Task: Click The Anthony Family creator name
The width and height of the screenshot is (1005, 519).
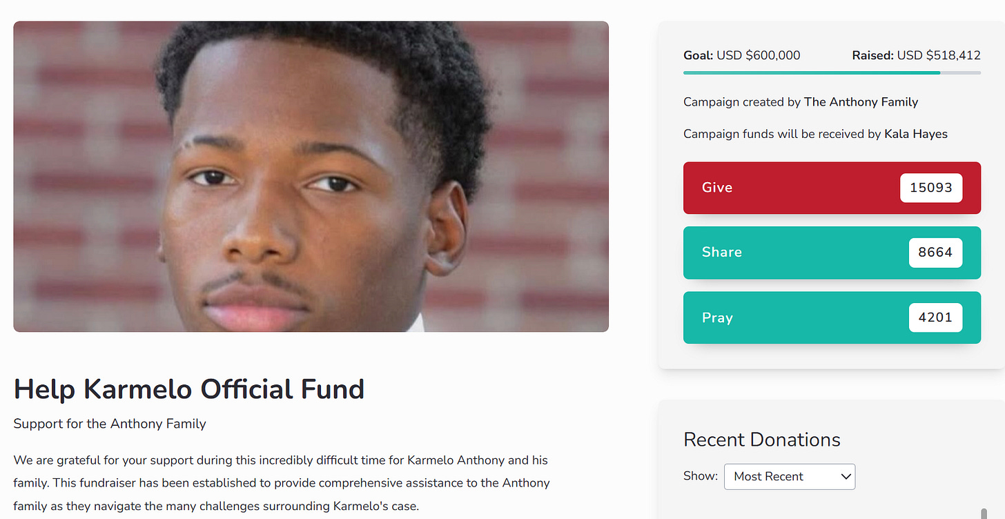Action: pos(861,102)
